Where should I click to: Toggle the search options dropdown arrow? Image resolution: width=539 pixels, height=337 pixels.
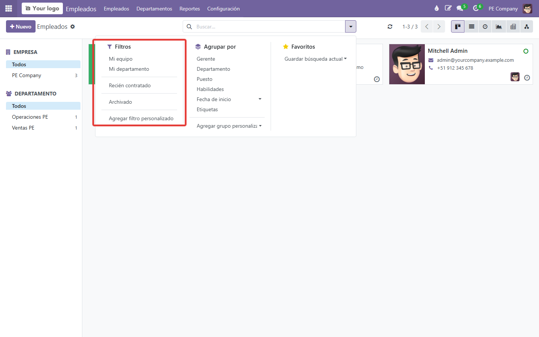click(351, 27)
